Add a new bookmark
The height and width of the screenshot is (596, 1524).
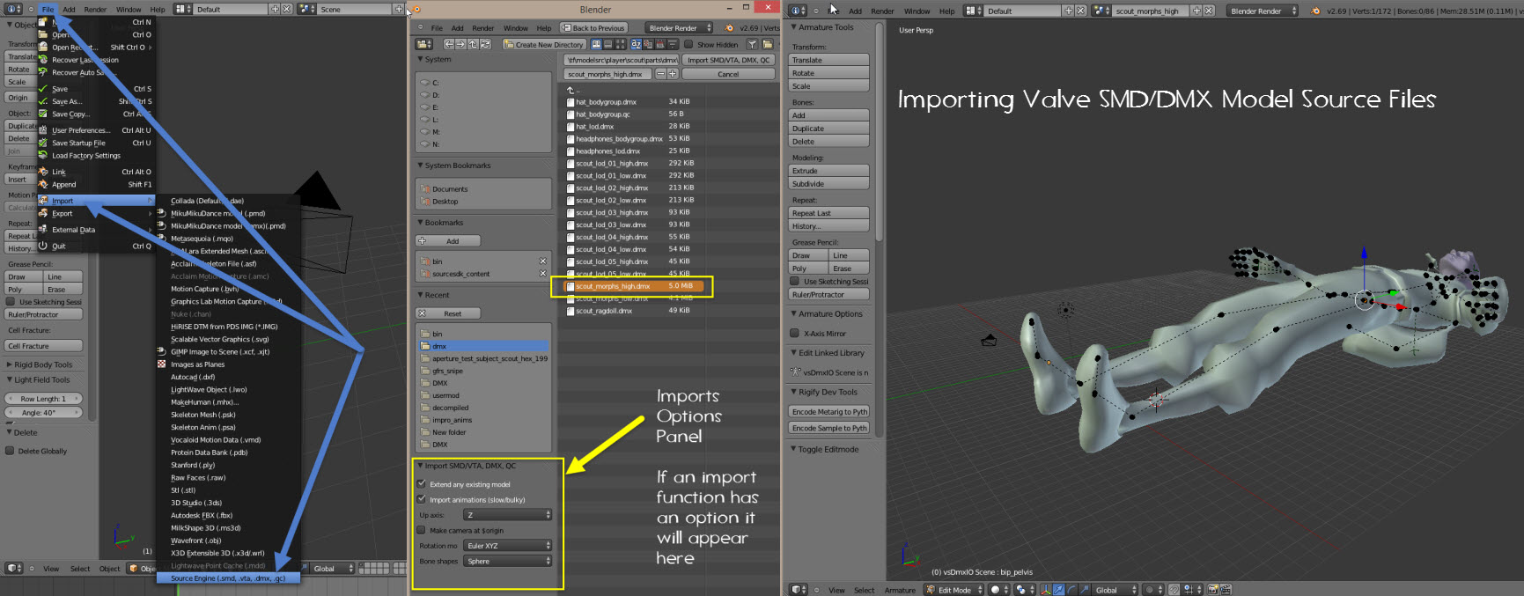pyautogui.click(x=448, y=241)
